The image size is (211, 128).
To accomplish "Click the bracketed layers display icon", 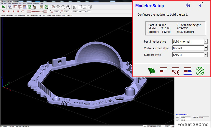I will (45, 11).
